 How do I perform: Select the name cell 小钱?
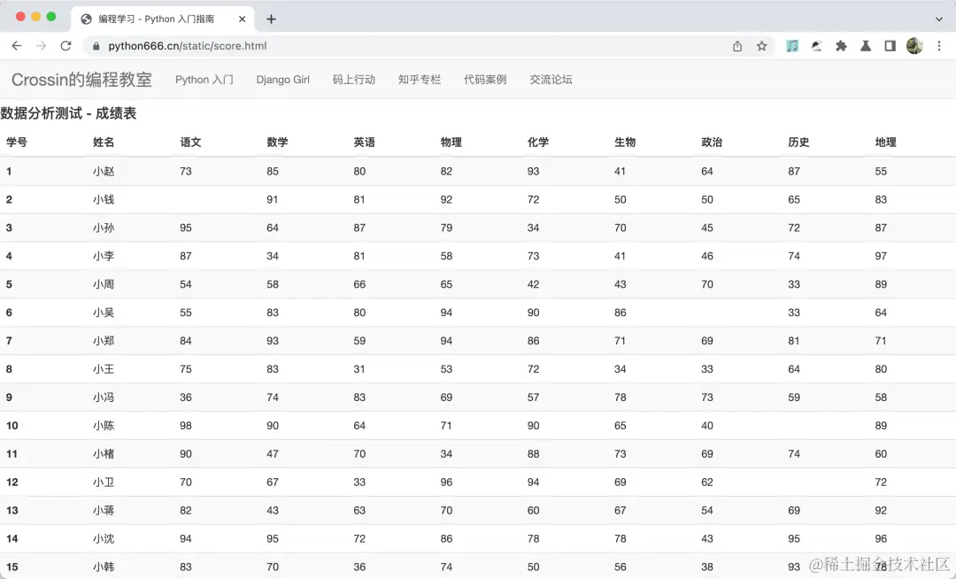(104, 199)
